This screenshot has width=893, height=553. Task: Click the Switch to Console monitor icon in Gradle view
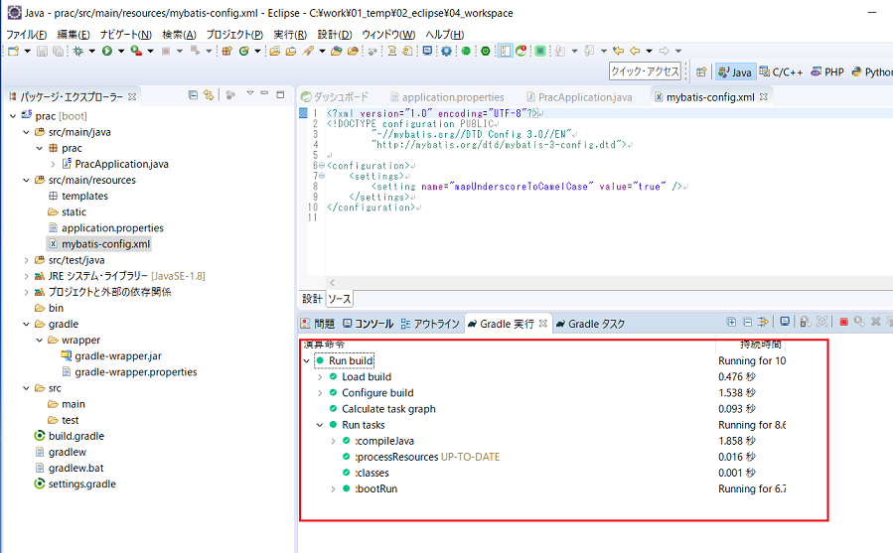coord(785,322)
